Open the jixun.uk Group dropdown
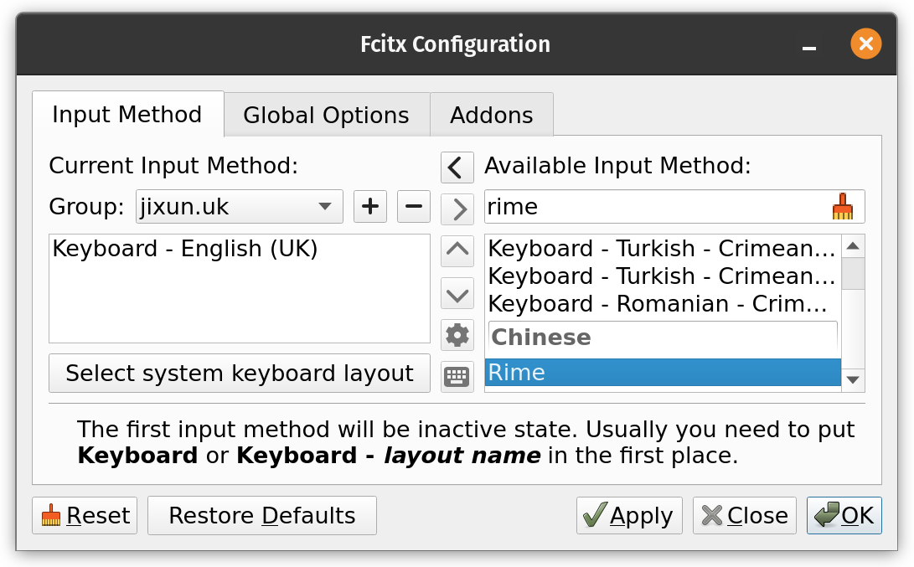 click(239, 207)
